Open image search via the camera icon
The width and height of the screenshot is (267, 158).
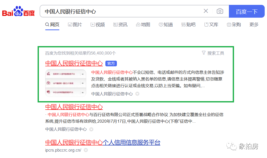coord(220,11)
